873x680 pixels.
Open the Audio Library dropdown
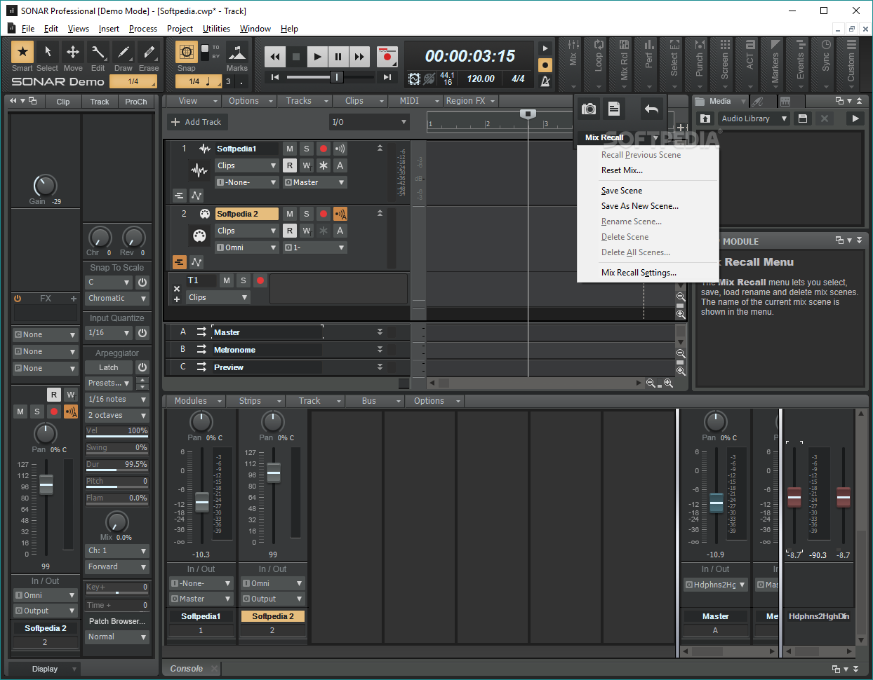(x=753, y=118)
